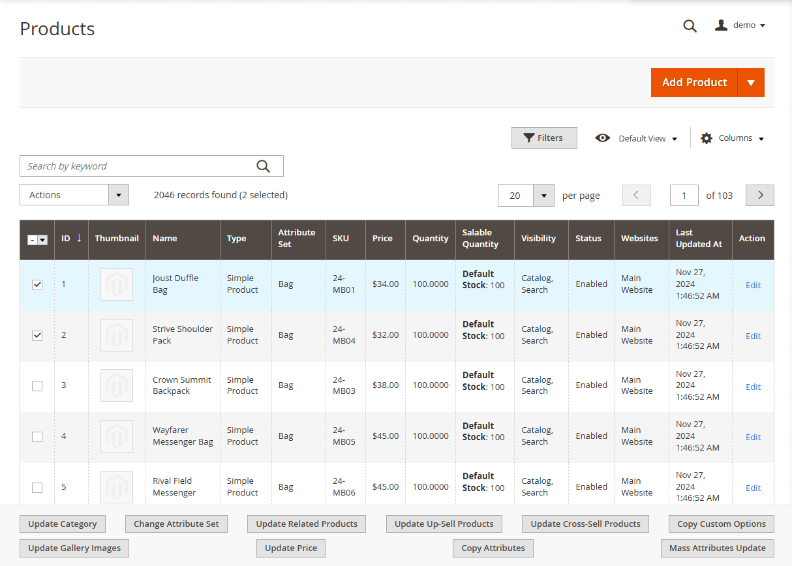
Task: Click the eye icon for Default View
Action: coord(603,138)
